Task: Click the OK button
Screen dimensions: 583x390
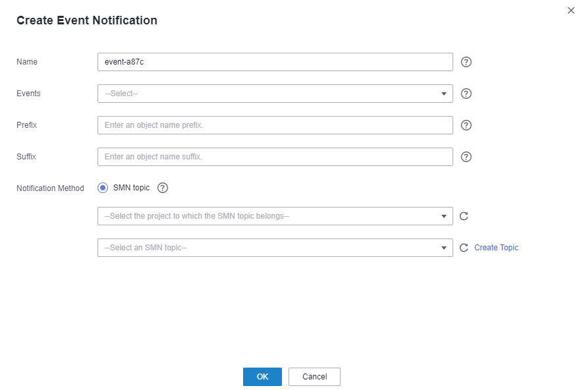Action: coord(262,377)
